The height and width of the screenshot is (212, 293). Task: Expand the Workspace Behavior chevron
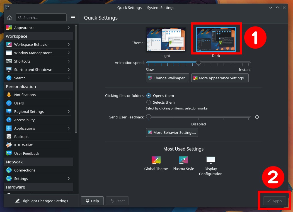(69, 44)
